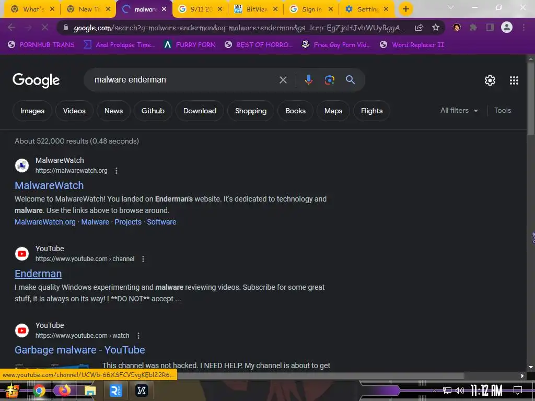Viewport: 535px width, 401px height.
Task: Open the Chrome extensions puzzle icon
Action: point(473,27)
